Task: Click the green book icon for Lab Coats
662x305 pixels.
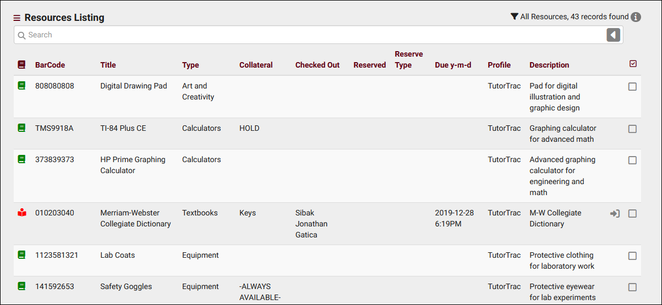Action: click(21, 255)
